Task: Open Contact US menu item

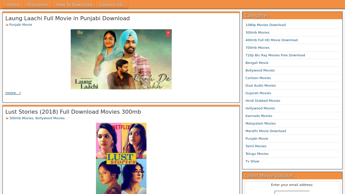Action: (112, 4)
